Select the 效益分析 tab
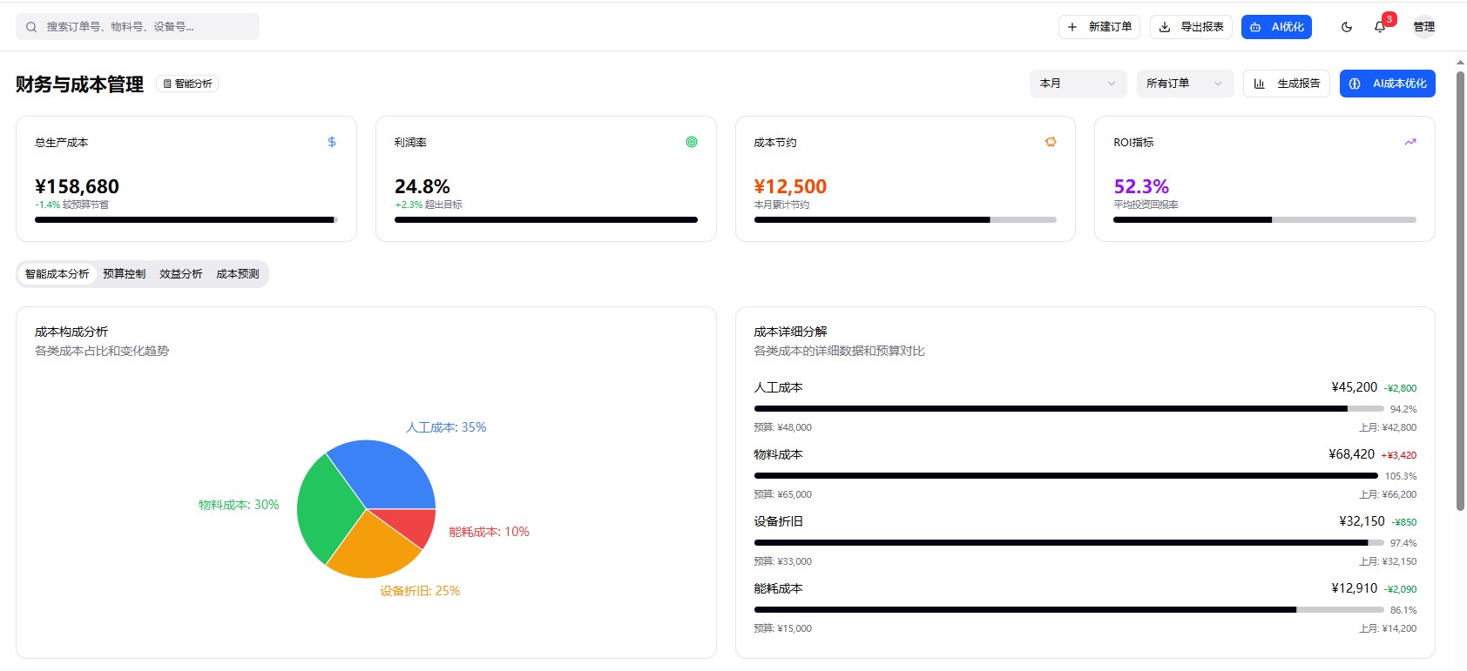This screenshot has height=671, width=1467. tap(181, 274)
